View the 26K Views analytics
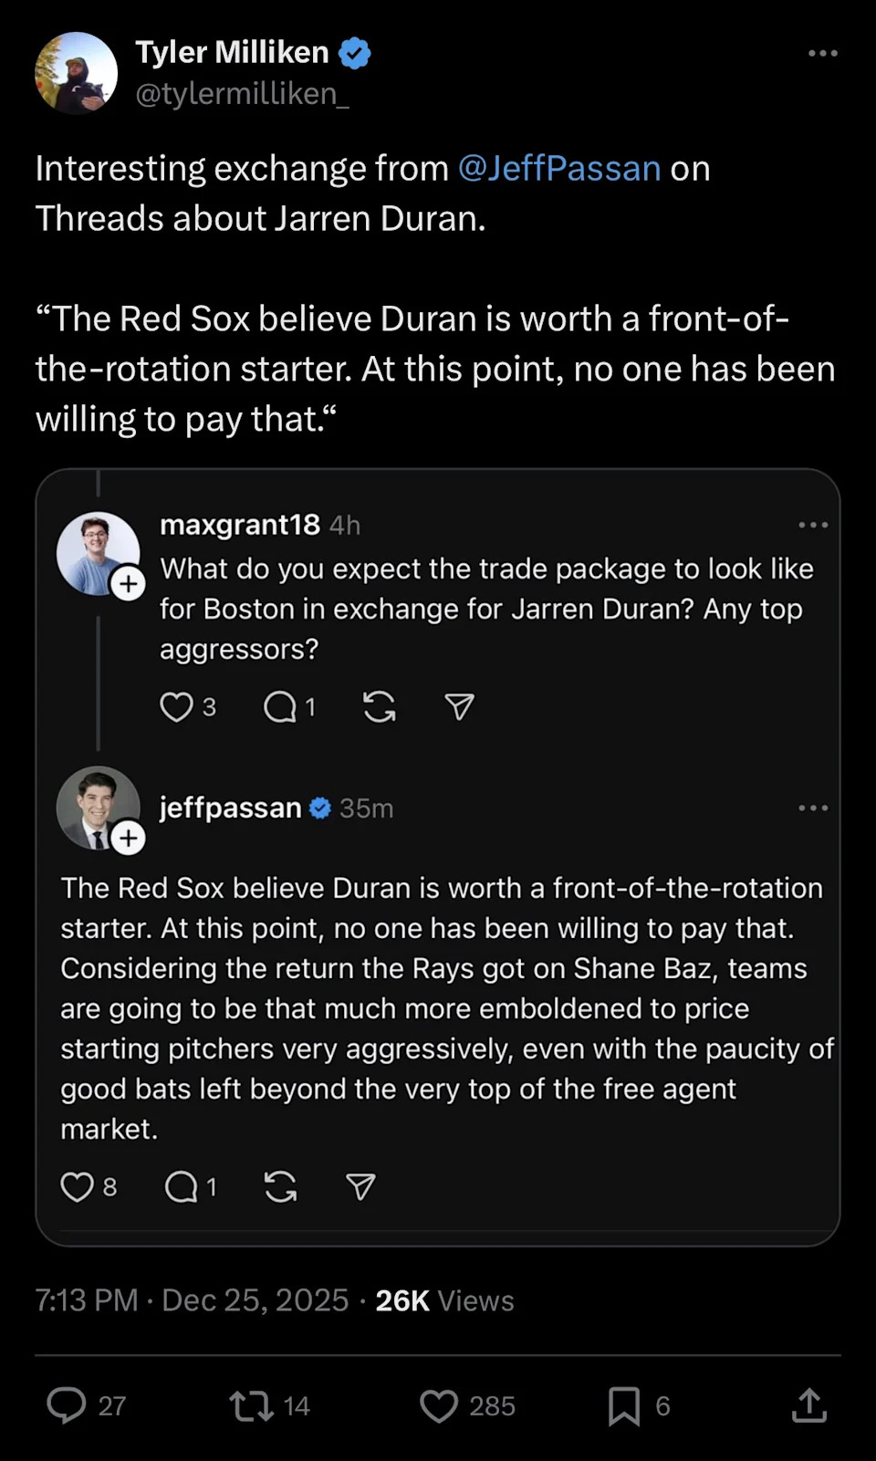Image resolution: width=876 pixels, height=1461 pixels. point(444,1300)
